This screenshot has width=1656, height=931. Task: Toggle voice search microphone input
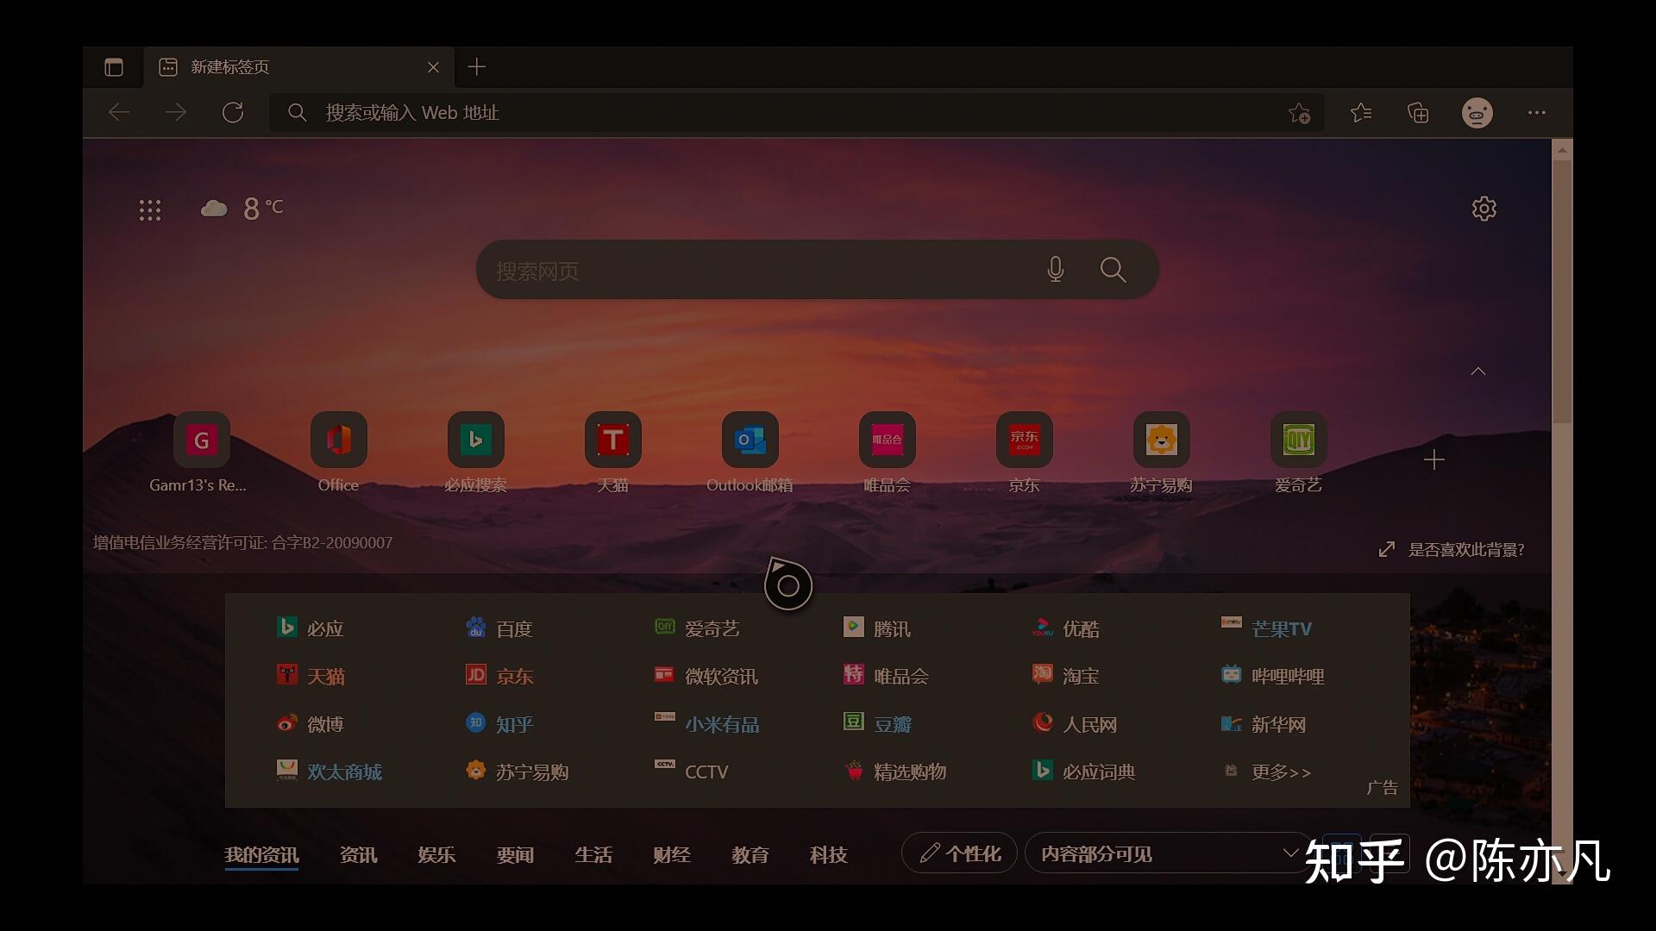coord(1054,270)
